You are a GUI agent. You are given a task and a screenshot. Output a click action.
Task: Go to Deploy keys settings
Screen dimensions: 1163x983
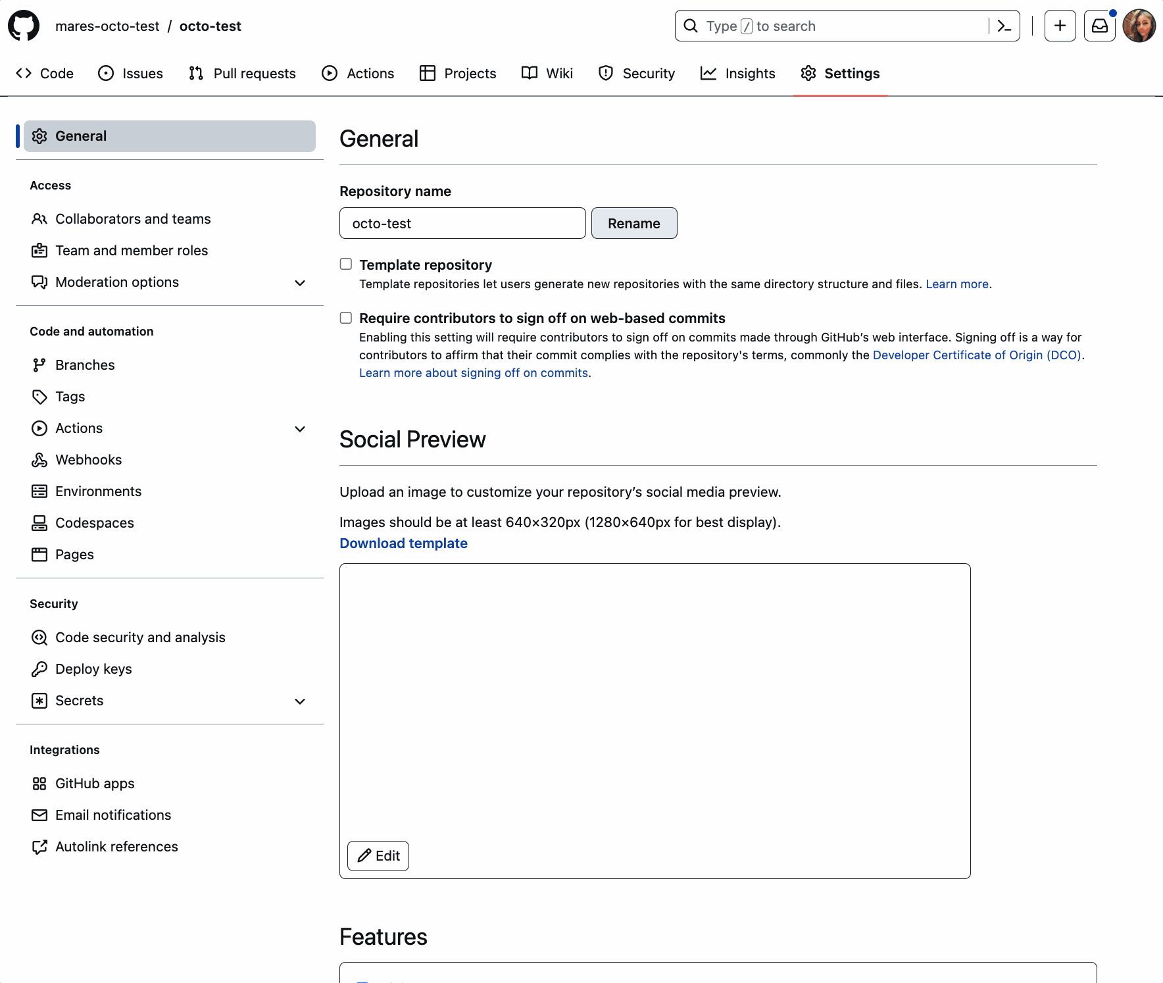93,669
